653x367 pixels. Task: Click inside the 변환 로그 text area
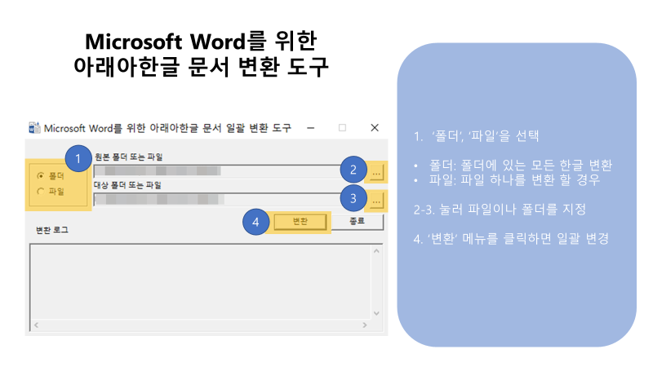[200, 282]
